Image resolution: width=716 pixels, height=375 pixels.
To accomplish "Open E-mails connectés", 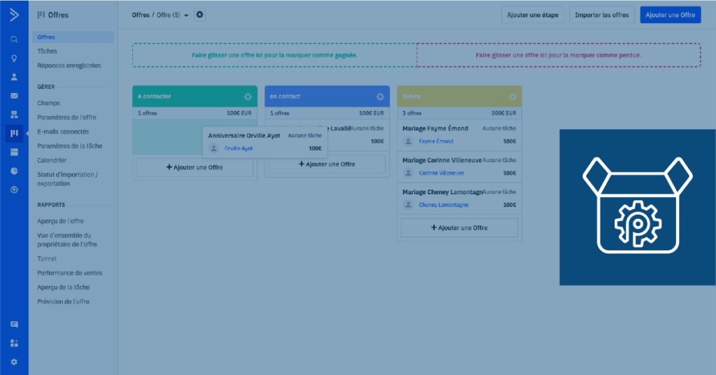I will click(x=63, y=132).
